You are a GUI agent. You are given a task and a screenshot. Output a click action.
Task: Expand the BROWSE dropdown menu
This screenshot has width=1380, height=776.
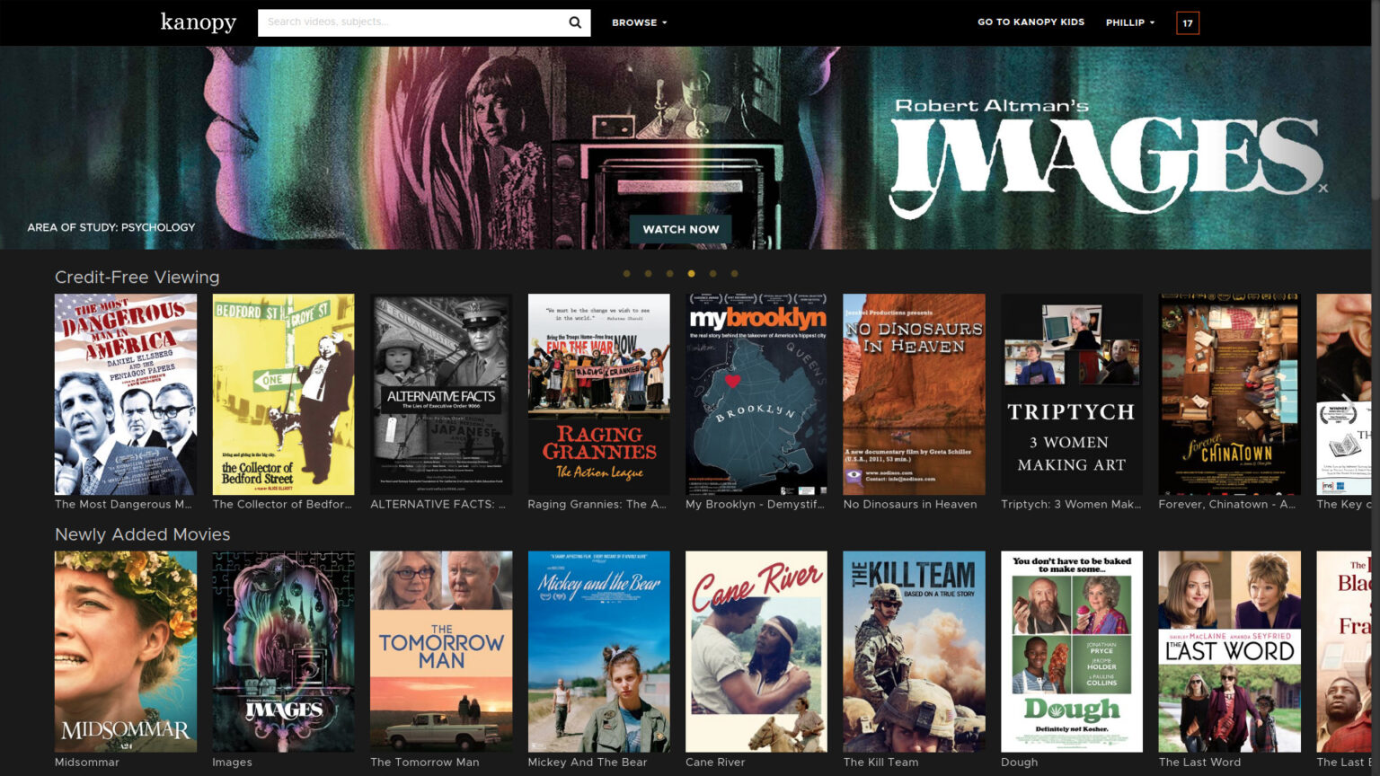[639, 22]
